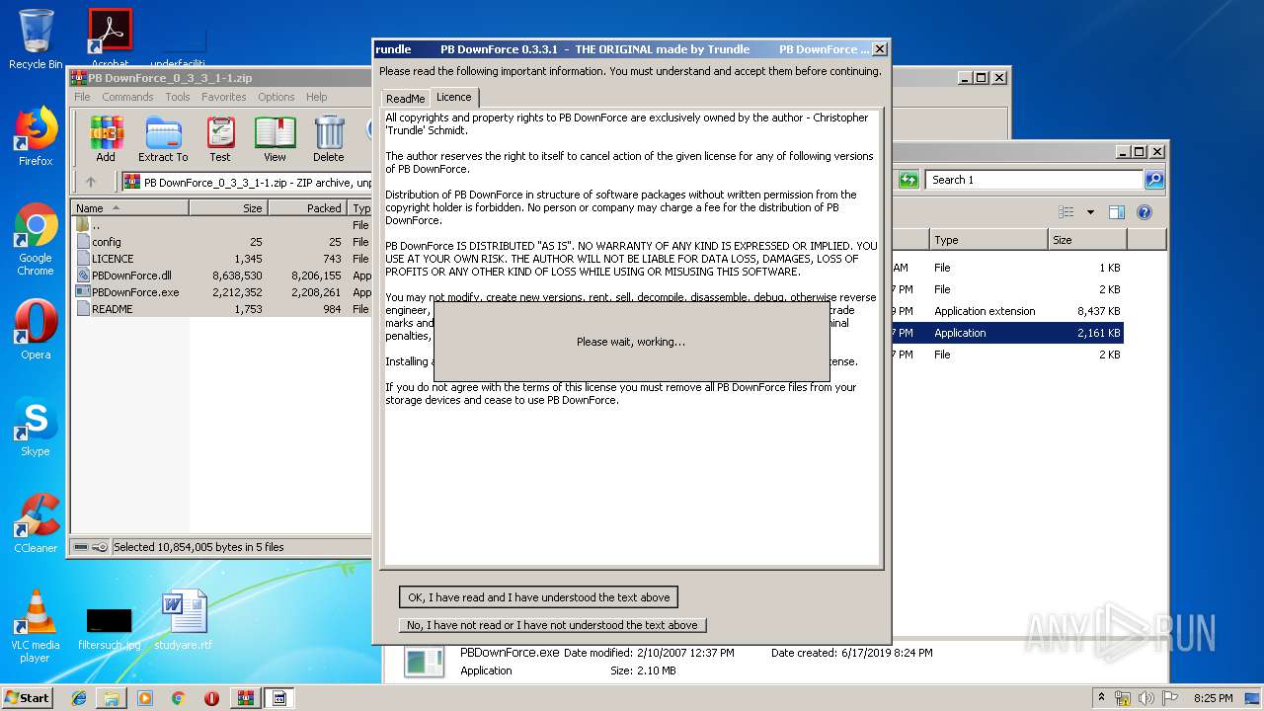
Task: Select the config file in WinRAR list
Action: (x=221, y=242)
